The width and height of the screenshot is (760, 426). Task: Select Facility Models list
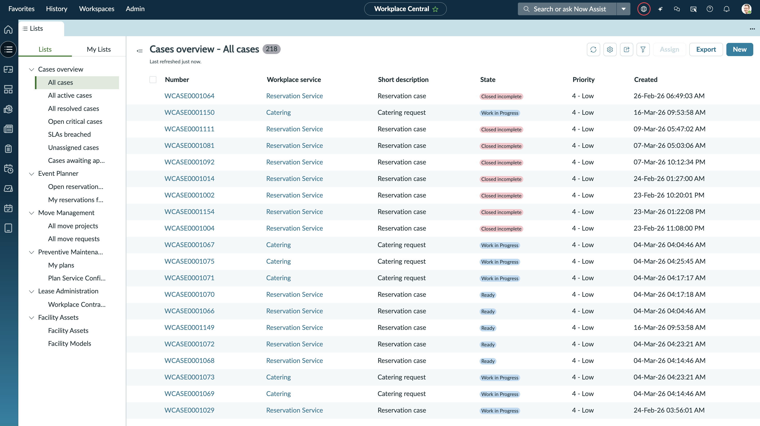[x=70, y=344]
